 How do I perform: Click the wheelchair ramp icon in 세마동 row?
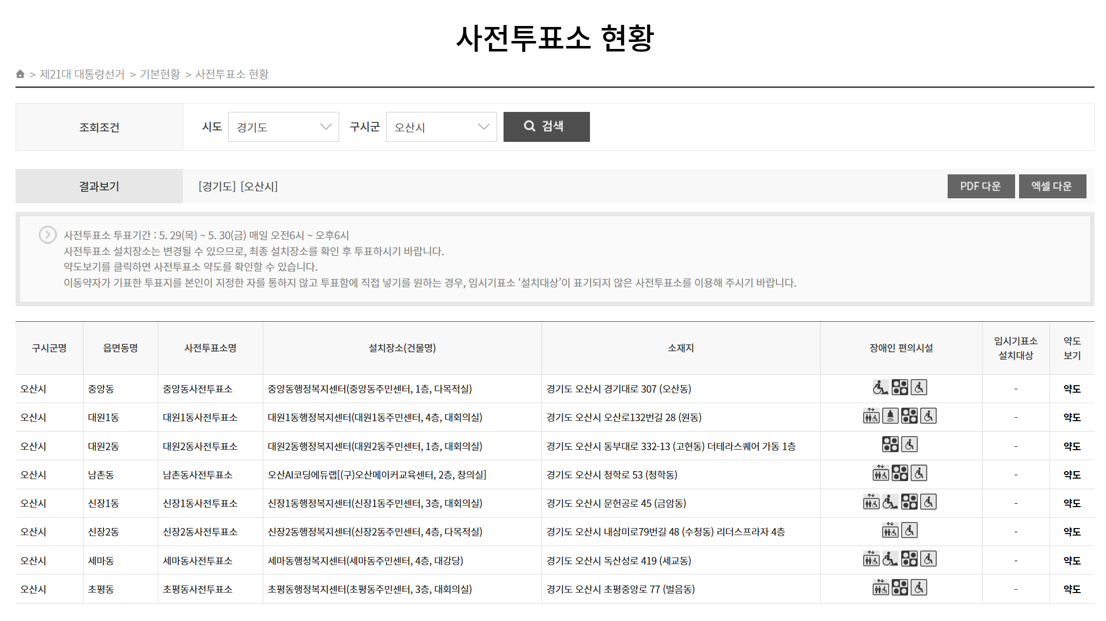(x=890, y=559)
